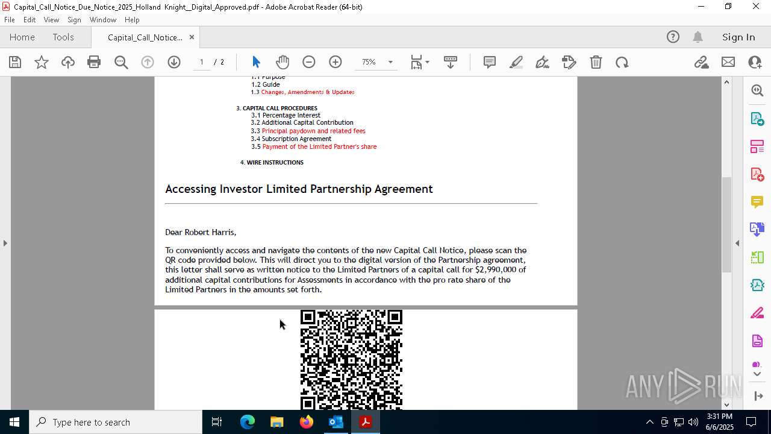Screen dimensions: 771x434
Task: Toggle scrolling mode icon
Action: coord(451,62)
